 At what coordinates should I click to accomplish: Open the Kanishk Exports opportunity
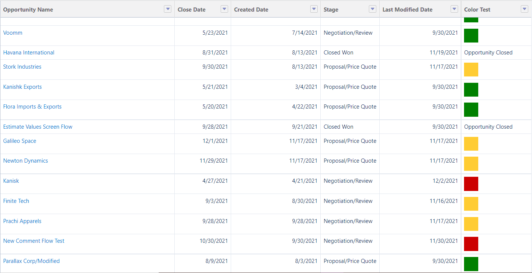point(22,87)
